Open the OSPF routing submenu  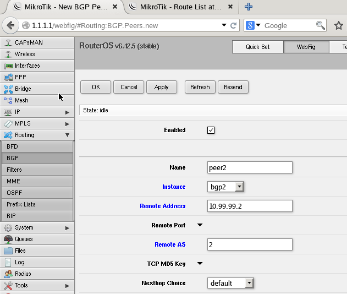point(37,193)
